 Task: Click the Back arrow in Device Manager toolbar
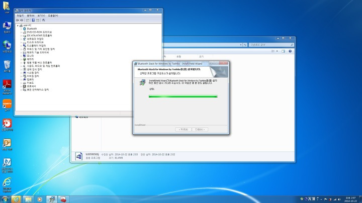[x=17, y=20]
